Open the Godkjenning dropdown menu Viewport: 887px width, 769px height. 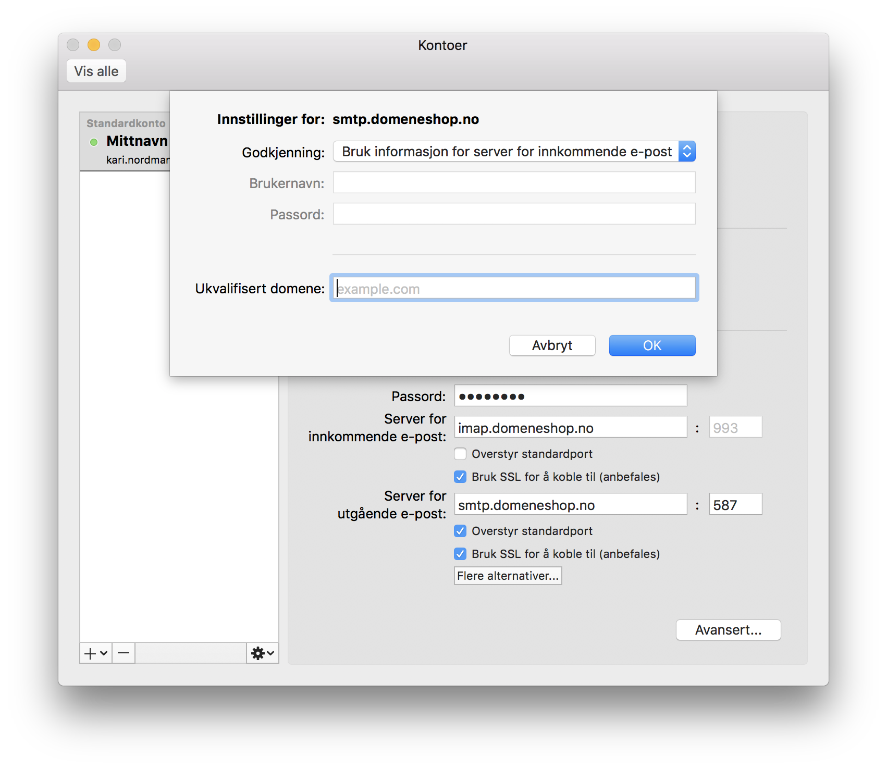tap(514, 152)
